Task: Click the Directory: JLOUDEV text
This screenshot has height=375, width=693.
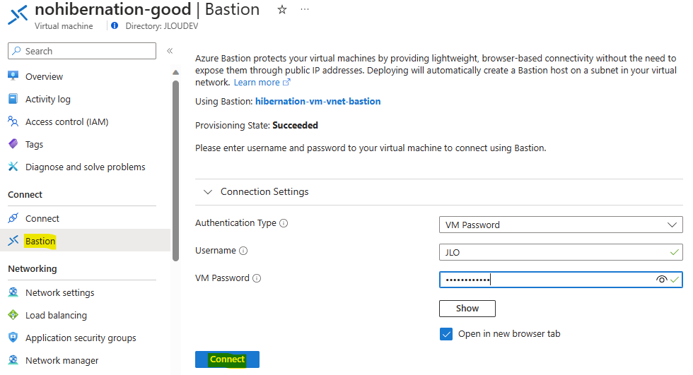Action: (162, 26)
